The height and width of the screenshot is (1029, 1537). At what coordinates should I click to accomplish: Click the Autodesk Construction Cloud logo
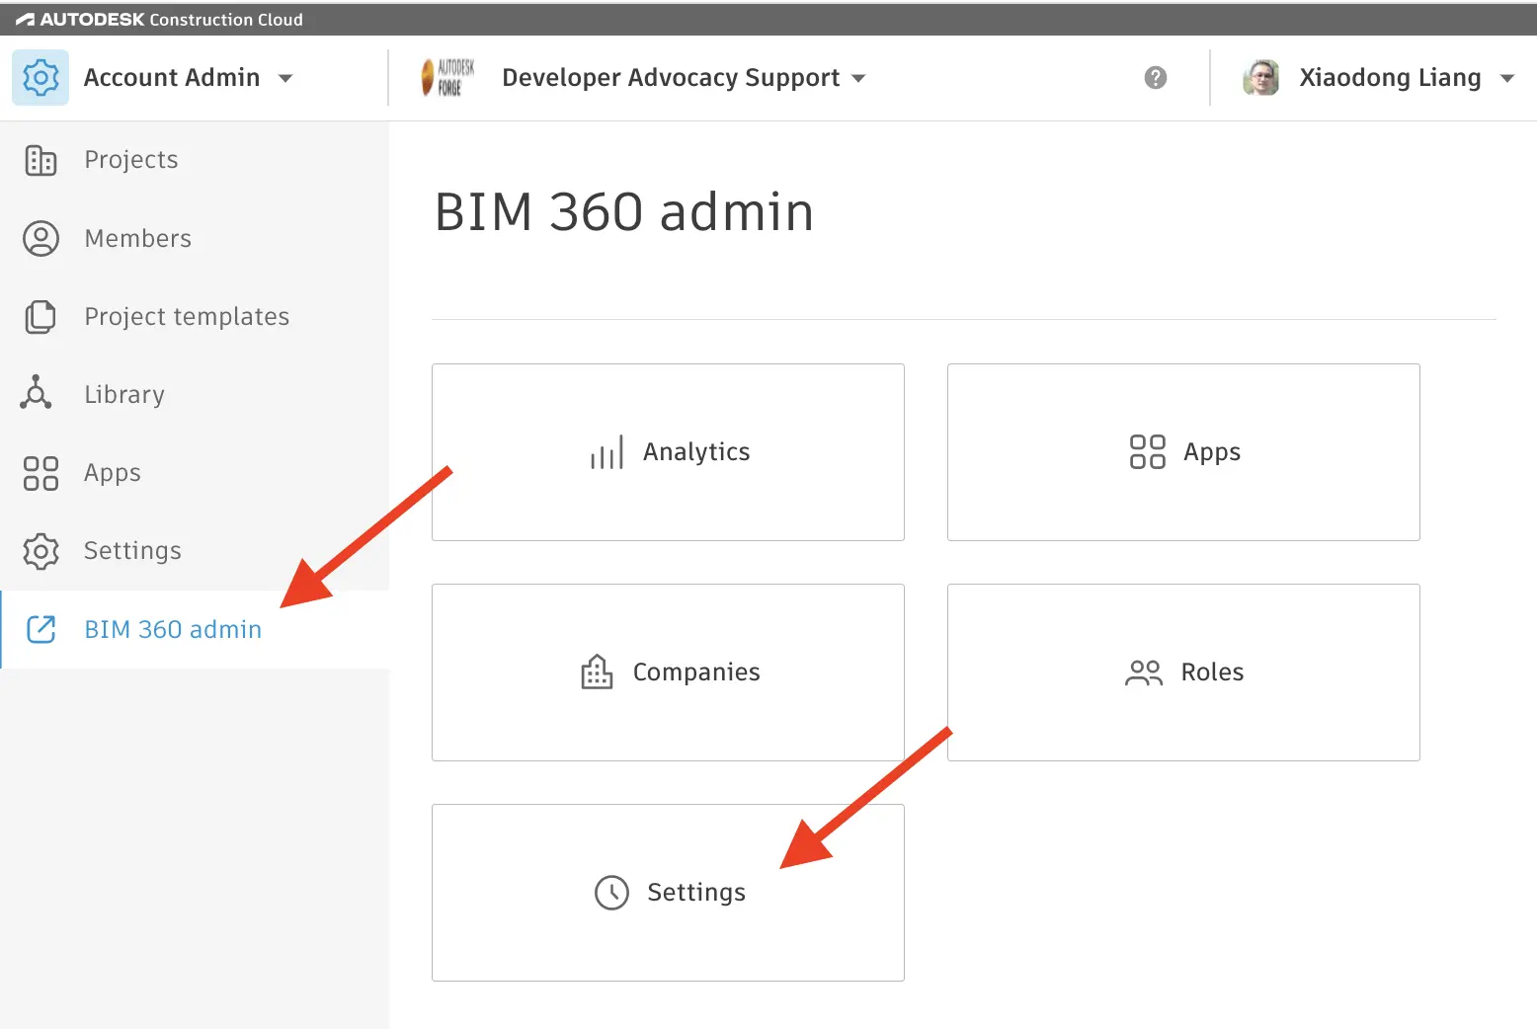tap(159, 20)
